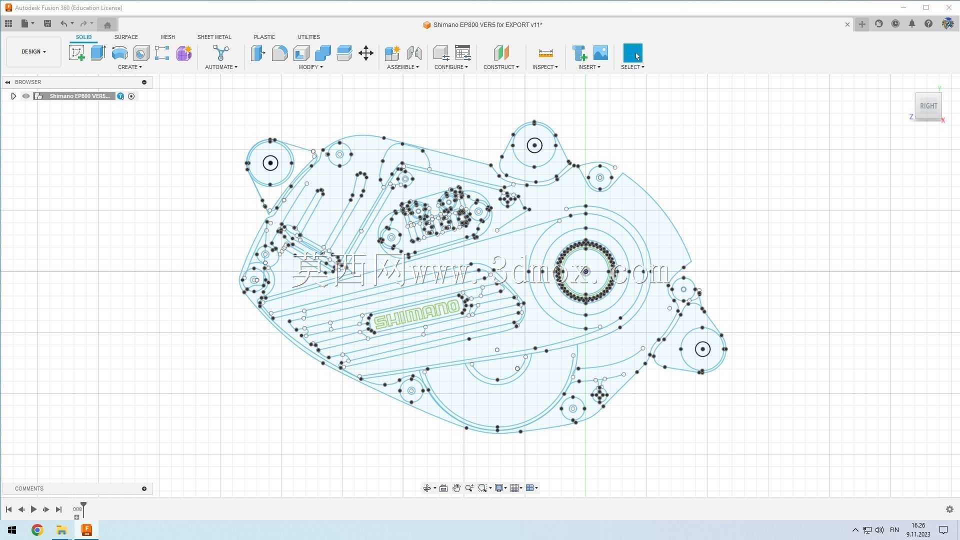Screen dimensions: 960x540
Task: Open the ASSEMBLE dropdown menu
Action: [403, 67]
